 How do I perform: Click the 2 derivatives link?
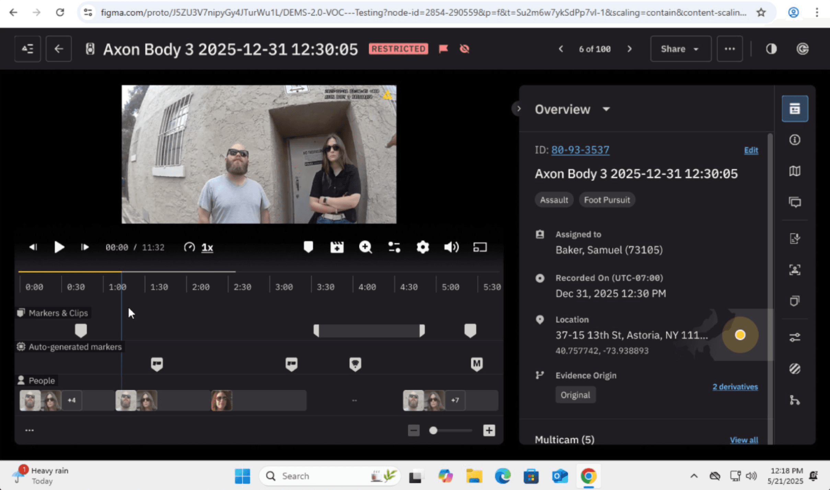coord(735,387)
